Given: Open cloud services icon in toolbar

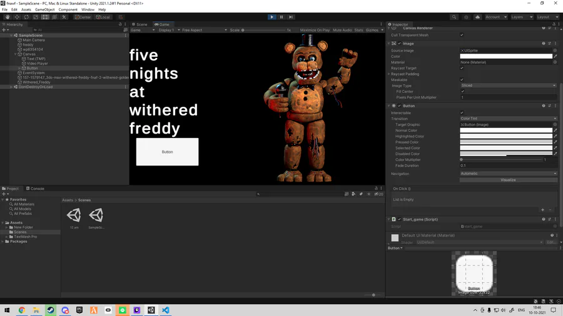Looking at the screenshot, I should 477,17.
